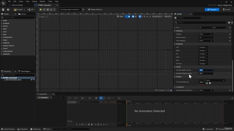The height and width of the screenshot is (131, 234).
Task: Click the Stop simulation icon
Action: [48, 9]
